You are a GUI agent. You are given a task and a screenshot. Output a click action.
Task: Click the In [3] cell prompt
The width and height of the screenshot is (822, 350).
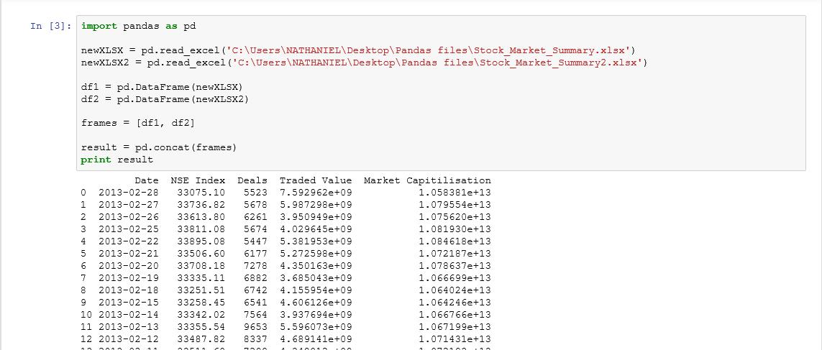50,26
